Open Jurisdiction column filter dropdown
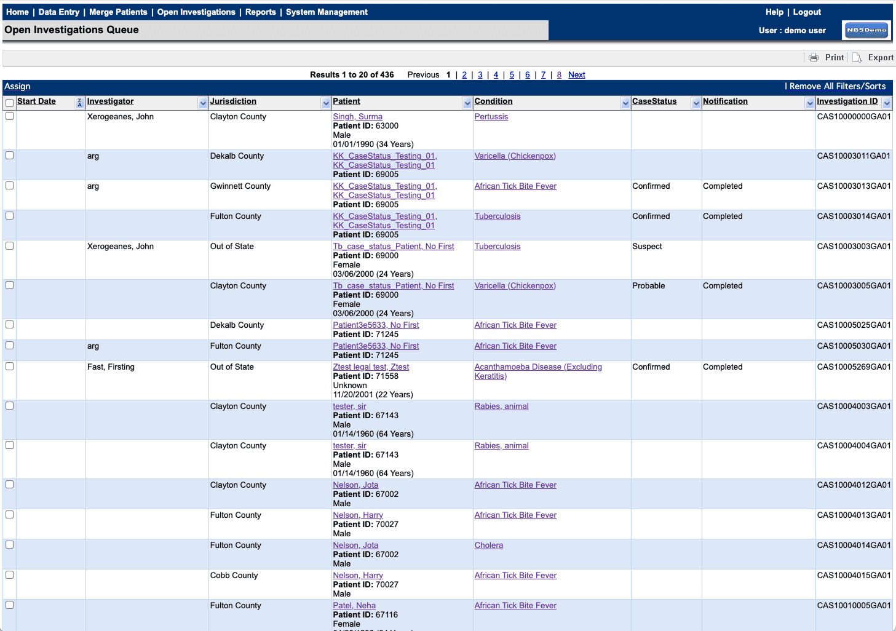The width and height of the screenshot is (896, 631). click(x=326, y=103)
